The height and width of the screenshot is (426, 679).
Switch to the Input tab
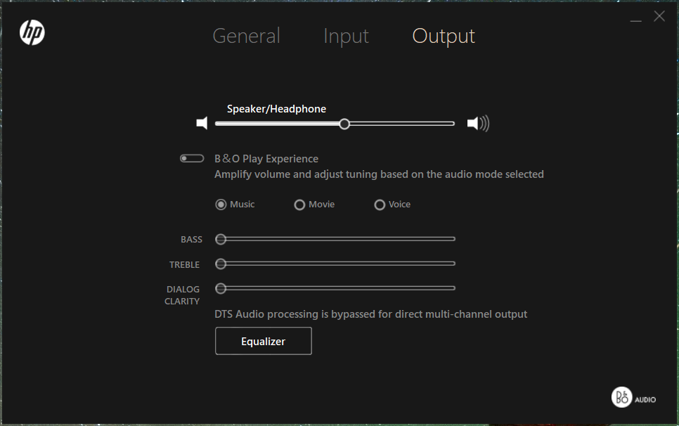click(x=346, y=36)
